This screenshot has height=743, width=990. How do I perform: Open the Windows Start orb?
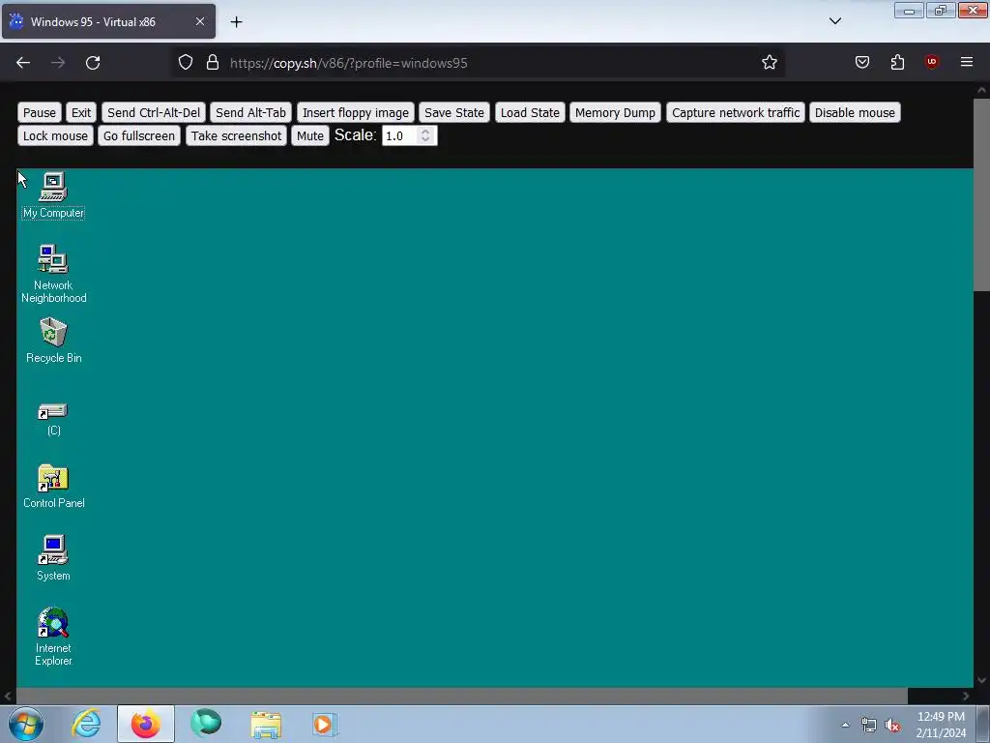(26, 724)
